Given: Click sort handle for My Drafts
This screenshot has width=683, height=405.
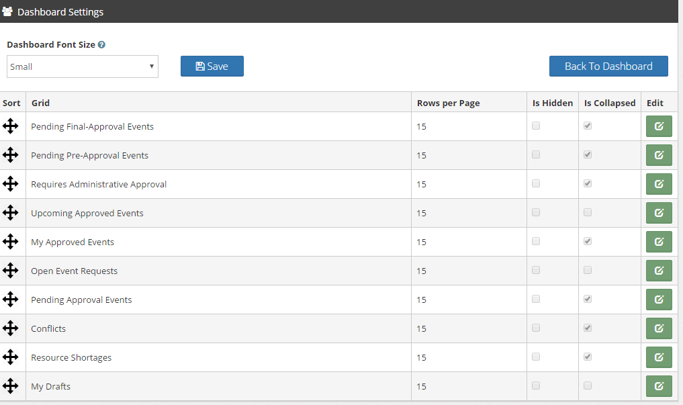Looking at the screenshot, I should [x=11, y=386].
